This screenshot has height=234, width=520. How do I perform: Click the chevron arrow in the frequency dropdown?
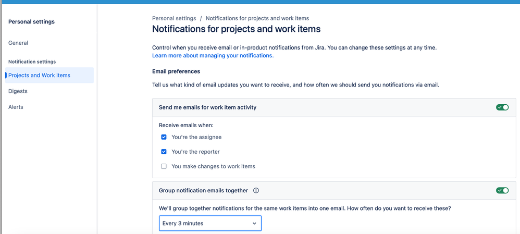pos(254,223)
